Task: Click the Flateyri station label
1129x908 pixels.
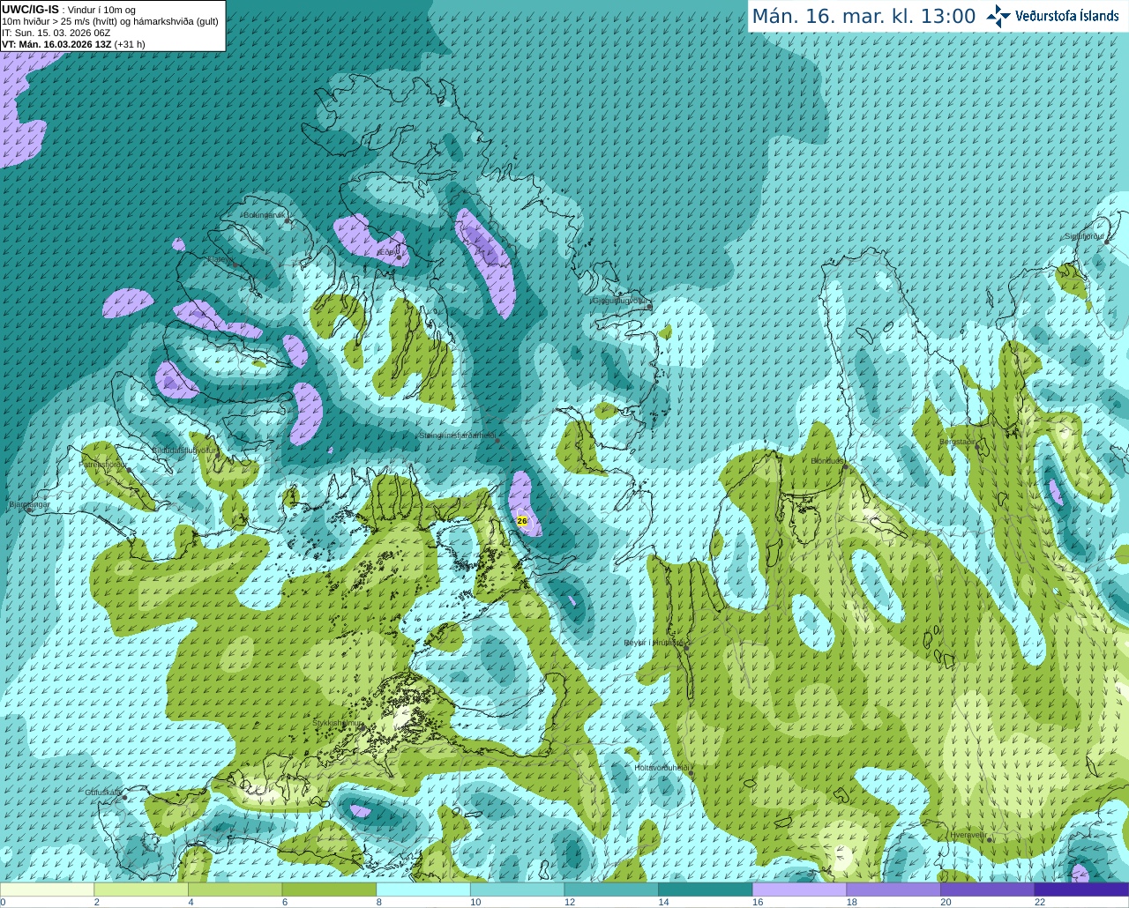Action: point(222,259)
